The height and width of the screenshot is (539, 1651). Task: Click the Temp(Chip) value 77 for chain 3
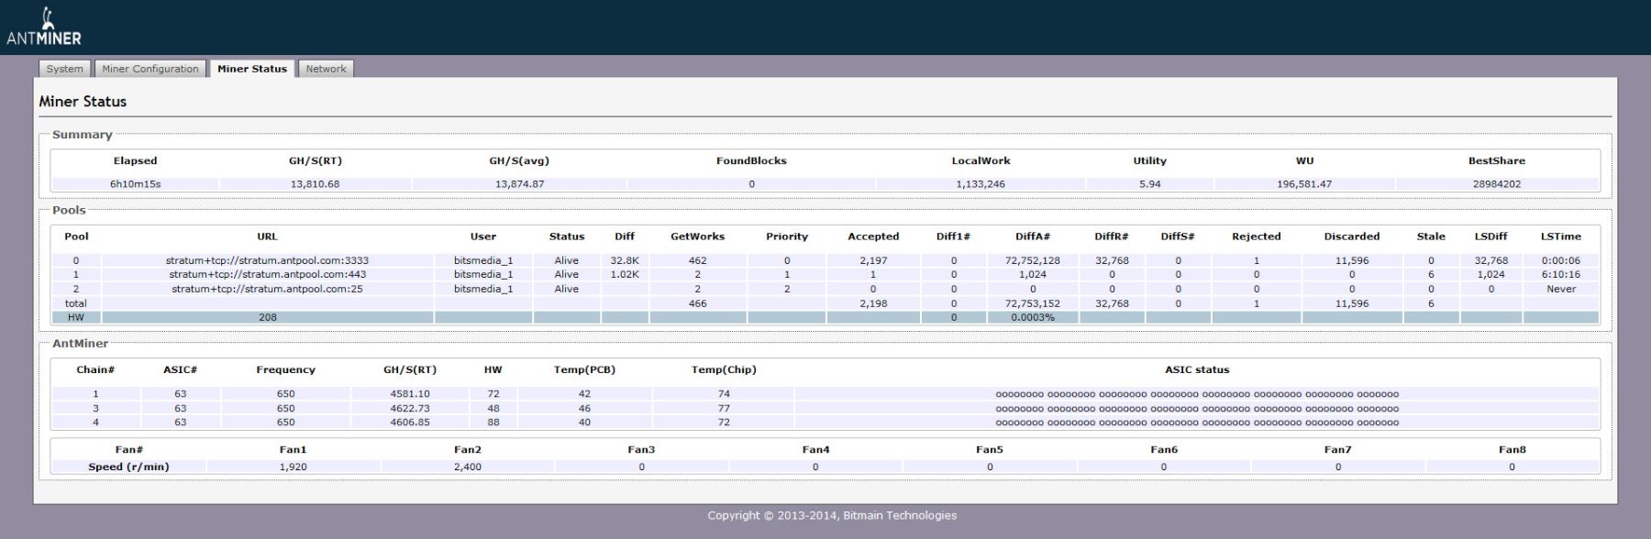tap(724, 408)
